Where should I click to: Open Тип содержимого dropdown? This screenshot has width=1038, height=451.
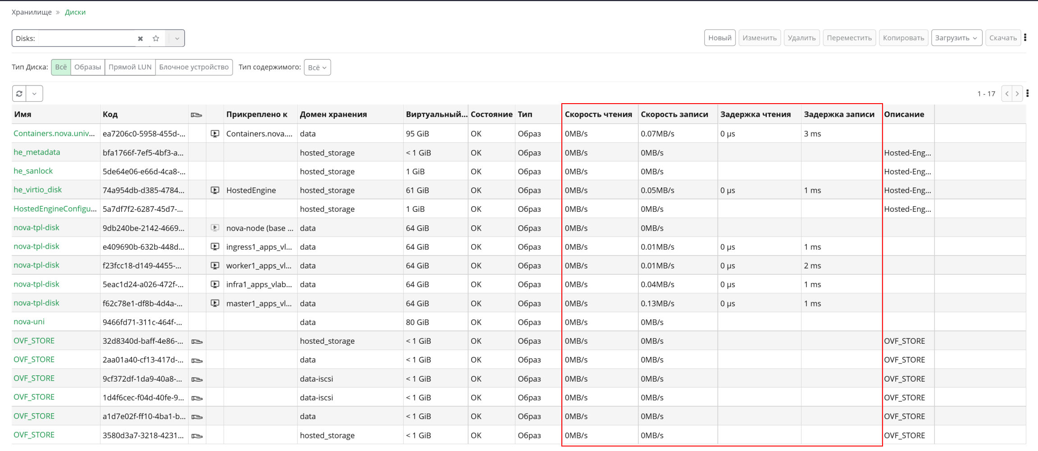click(x=317, y=68)
